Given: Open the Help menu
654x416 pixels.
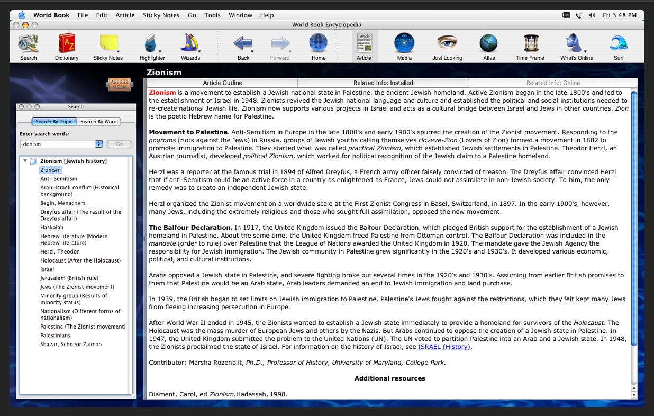Looking at the screenshot, I should tap(267, 15).
